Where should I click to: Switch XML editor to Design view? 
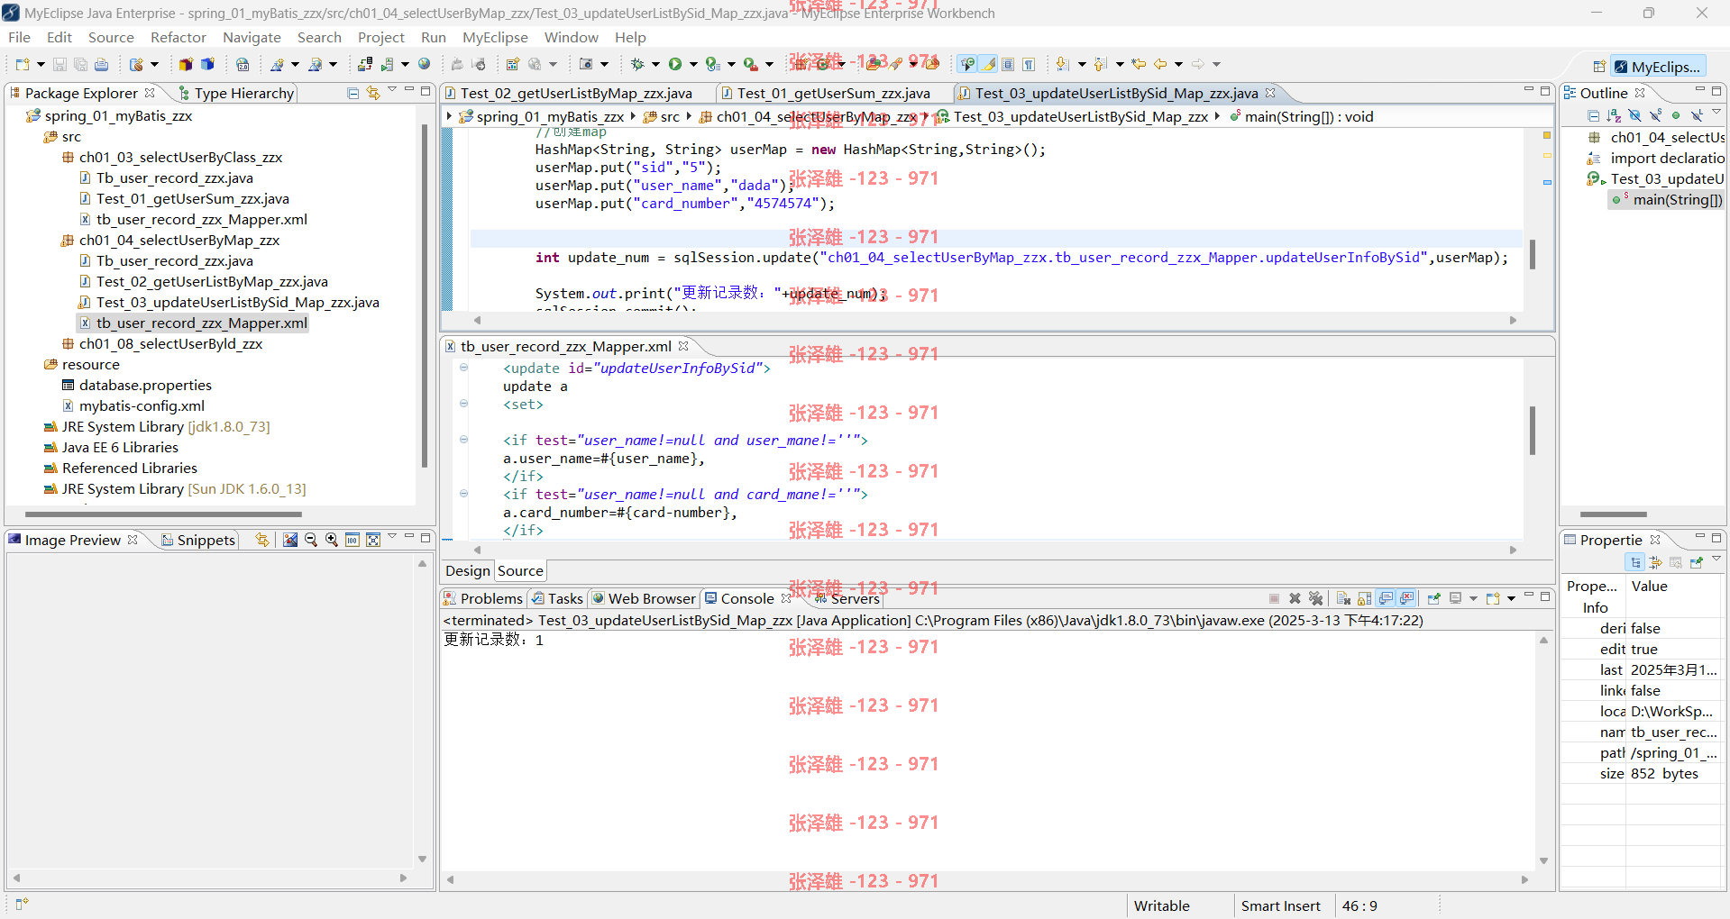coord(467,570)
